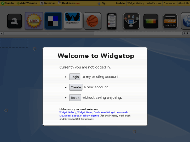Click the Login button
Viewport: 190px width, 142px height.
75,77
